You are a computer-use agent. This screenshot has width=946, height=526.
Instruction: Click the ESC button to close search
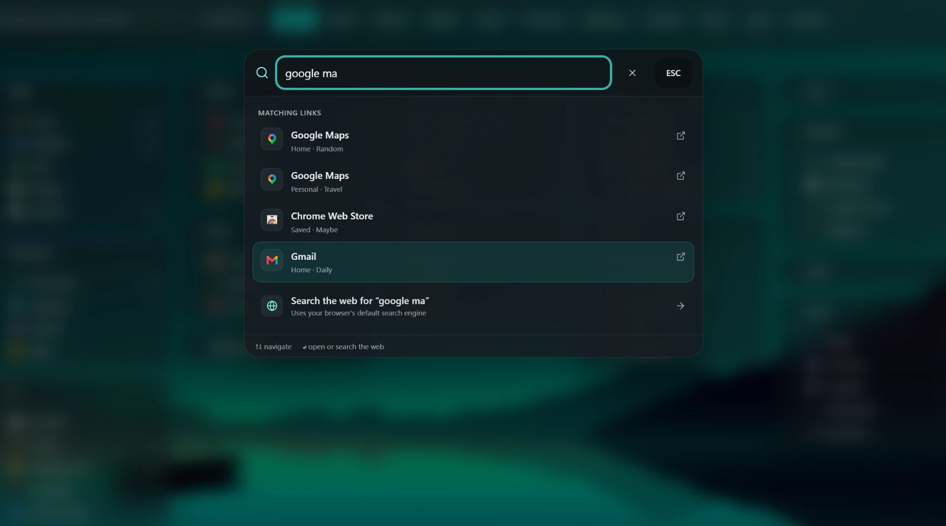pyautogui.click(x=673, y=73)
